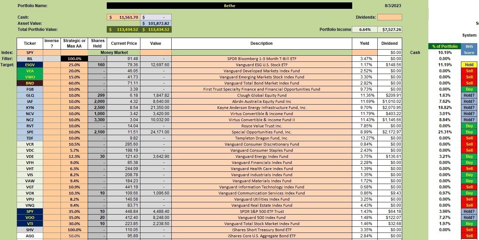Viewport: 479px width, 240px height.
Task: Click the % of Portfolio header
Action: click(445, 47)
